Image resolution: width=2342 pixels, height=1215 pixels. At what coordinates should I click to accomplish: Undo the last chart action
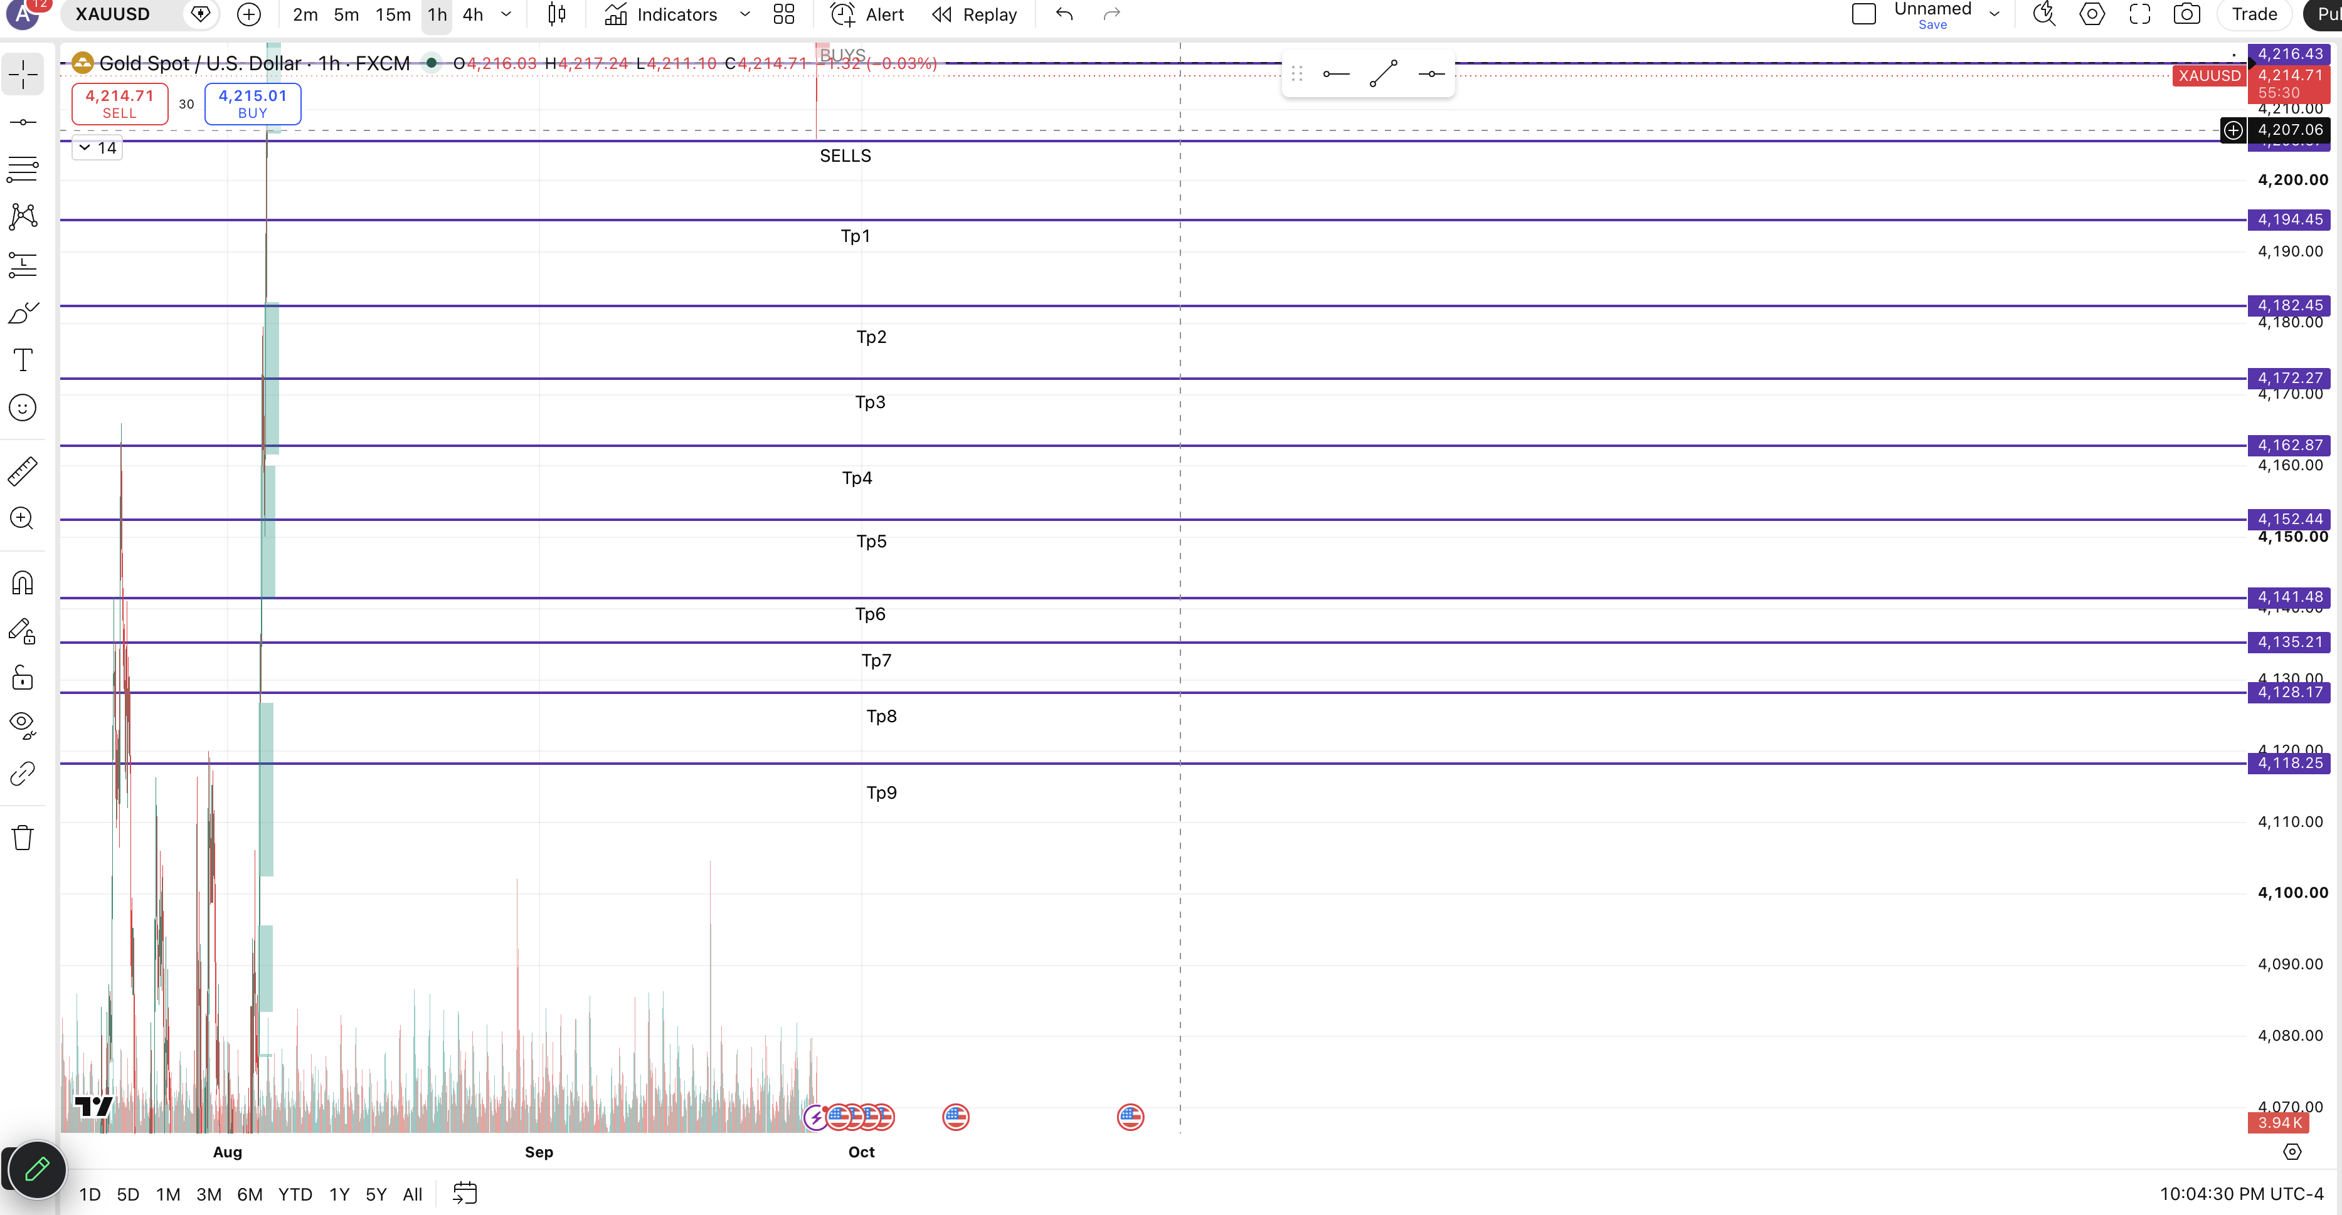1064,14
